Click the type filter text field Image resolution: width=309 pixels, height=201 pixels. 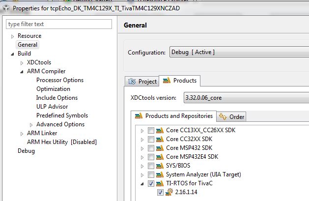coord(59,24)
